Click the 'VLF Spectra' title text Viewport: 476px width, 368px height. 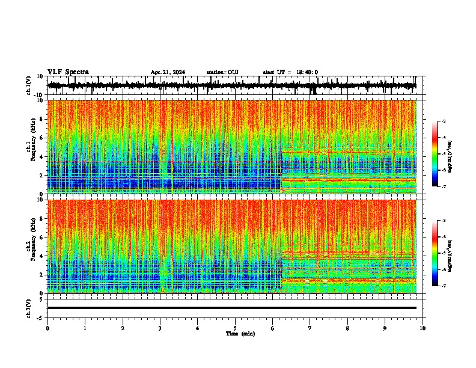coord(68,72)
